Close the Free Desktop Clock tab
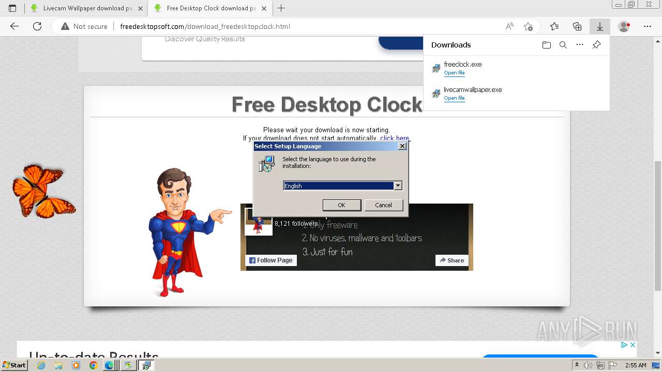This screenshot has width=662, height=372. click(x=264, y=8)
